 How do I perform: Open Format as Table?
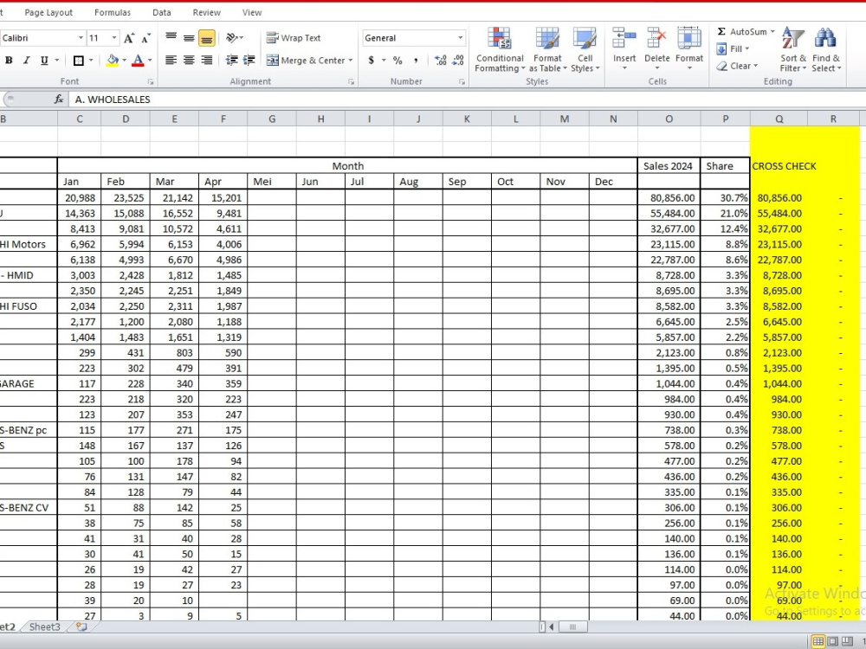tap(547, 49)
